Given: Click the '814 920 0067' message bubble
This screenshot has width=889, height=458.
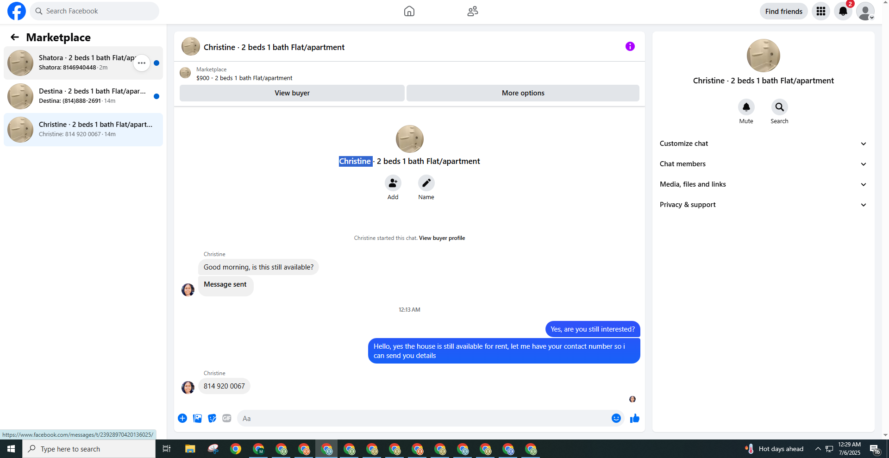Looking at the screenshot, I should pos(224,386).
